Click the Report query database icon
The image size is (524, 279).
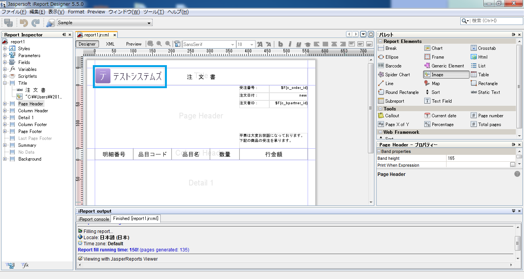(150, 44)
